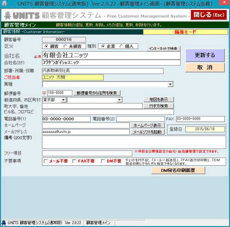The height and width of the screenshot is (227, 230).
Task: Click the ご担当者 field ユニッツ 太郎
Action: pos(73,77)
